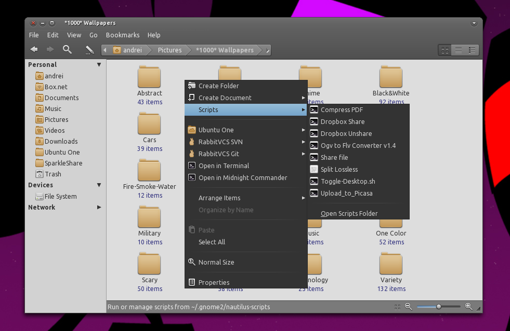Adjust the zoom level slider
This screenshot has height=331, width=510.
click(x=438, y=306)
